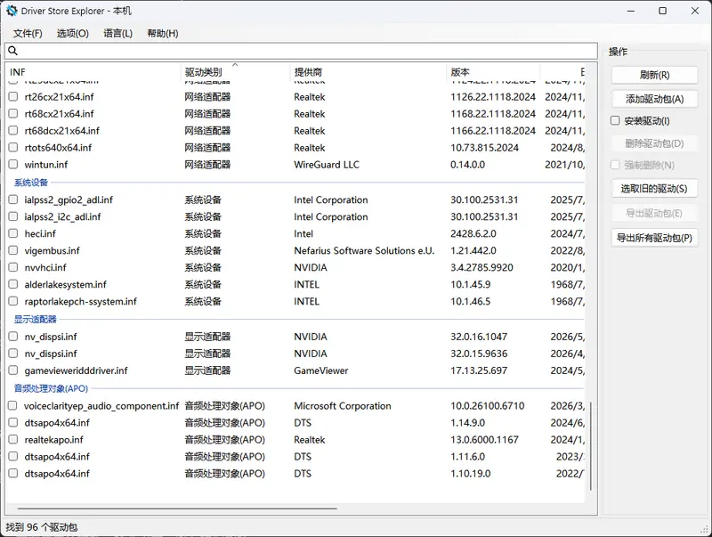
Task: Check the rt68cx21x64.inf checkbox
Action: point(13,114)
